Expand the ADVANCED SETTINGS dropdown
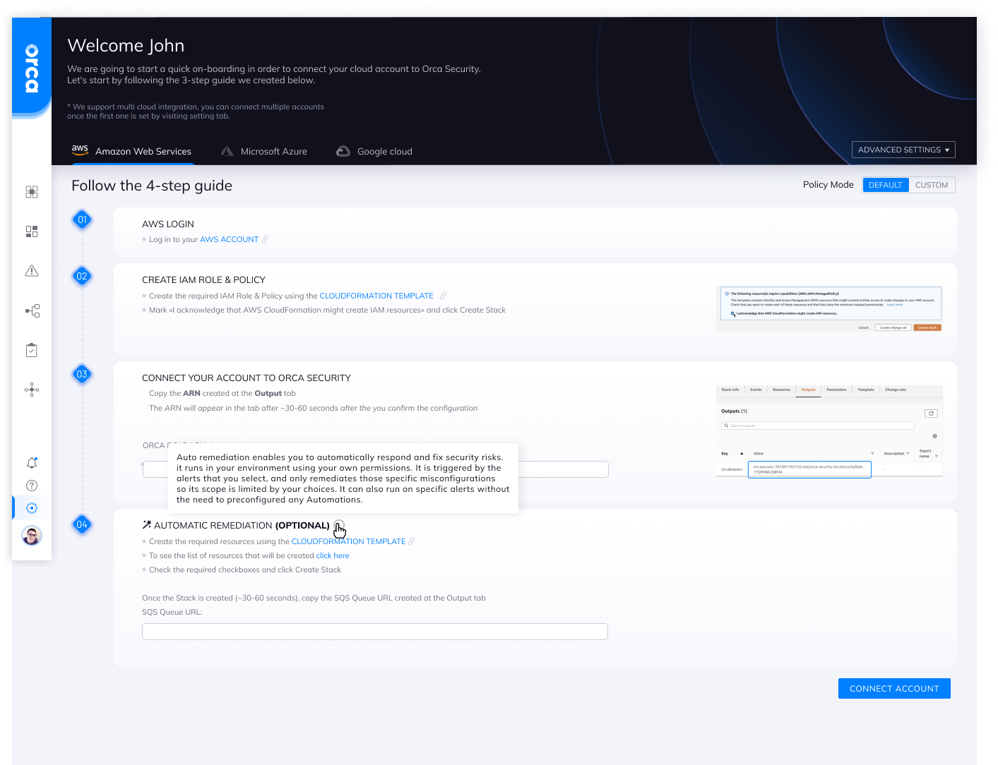The width and height of the screenshot is (998, 765). point(903,149)
